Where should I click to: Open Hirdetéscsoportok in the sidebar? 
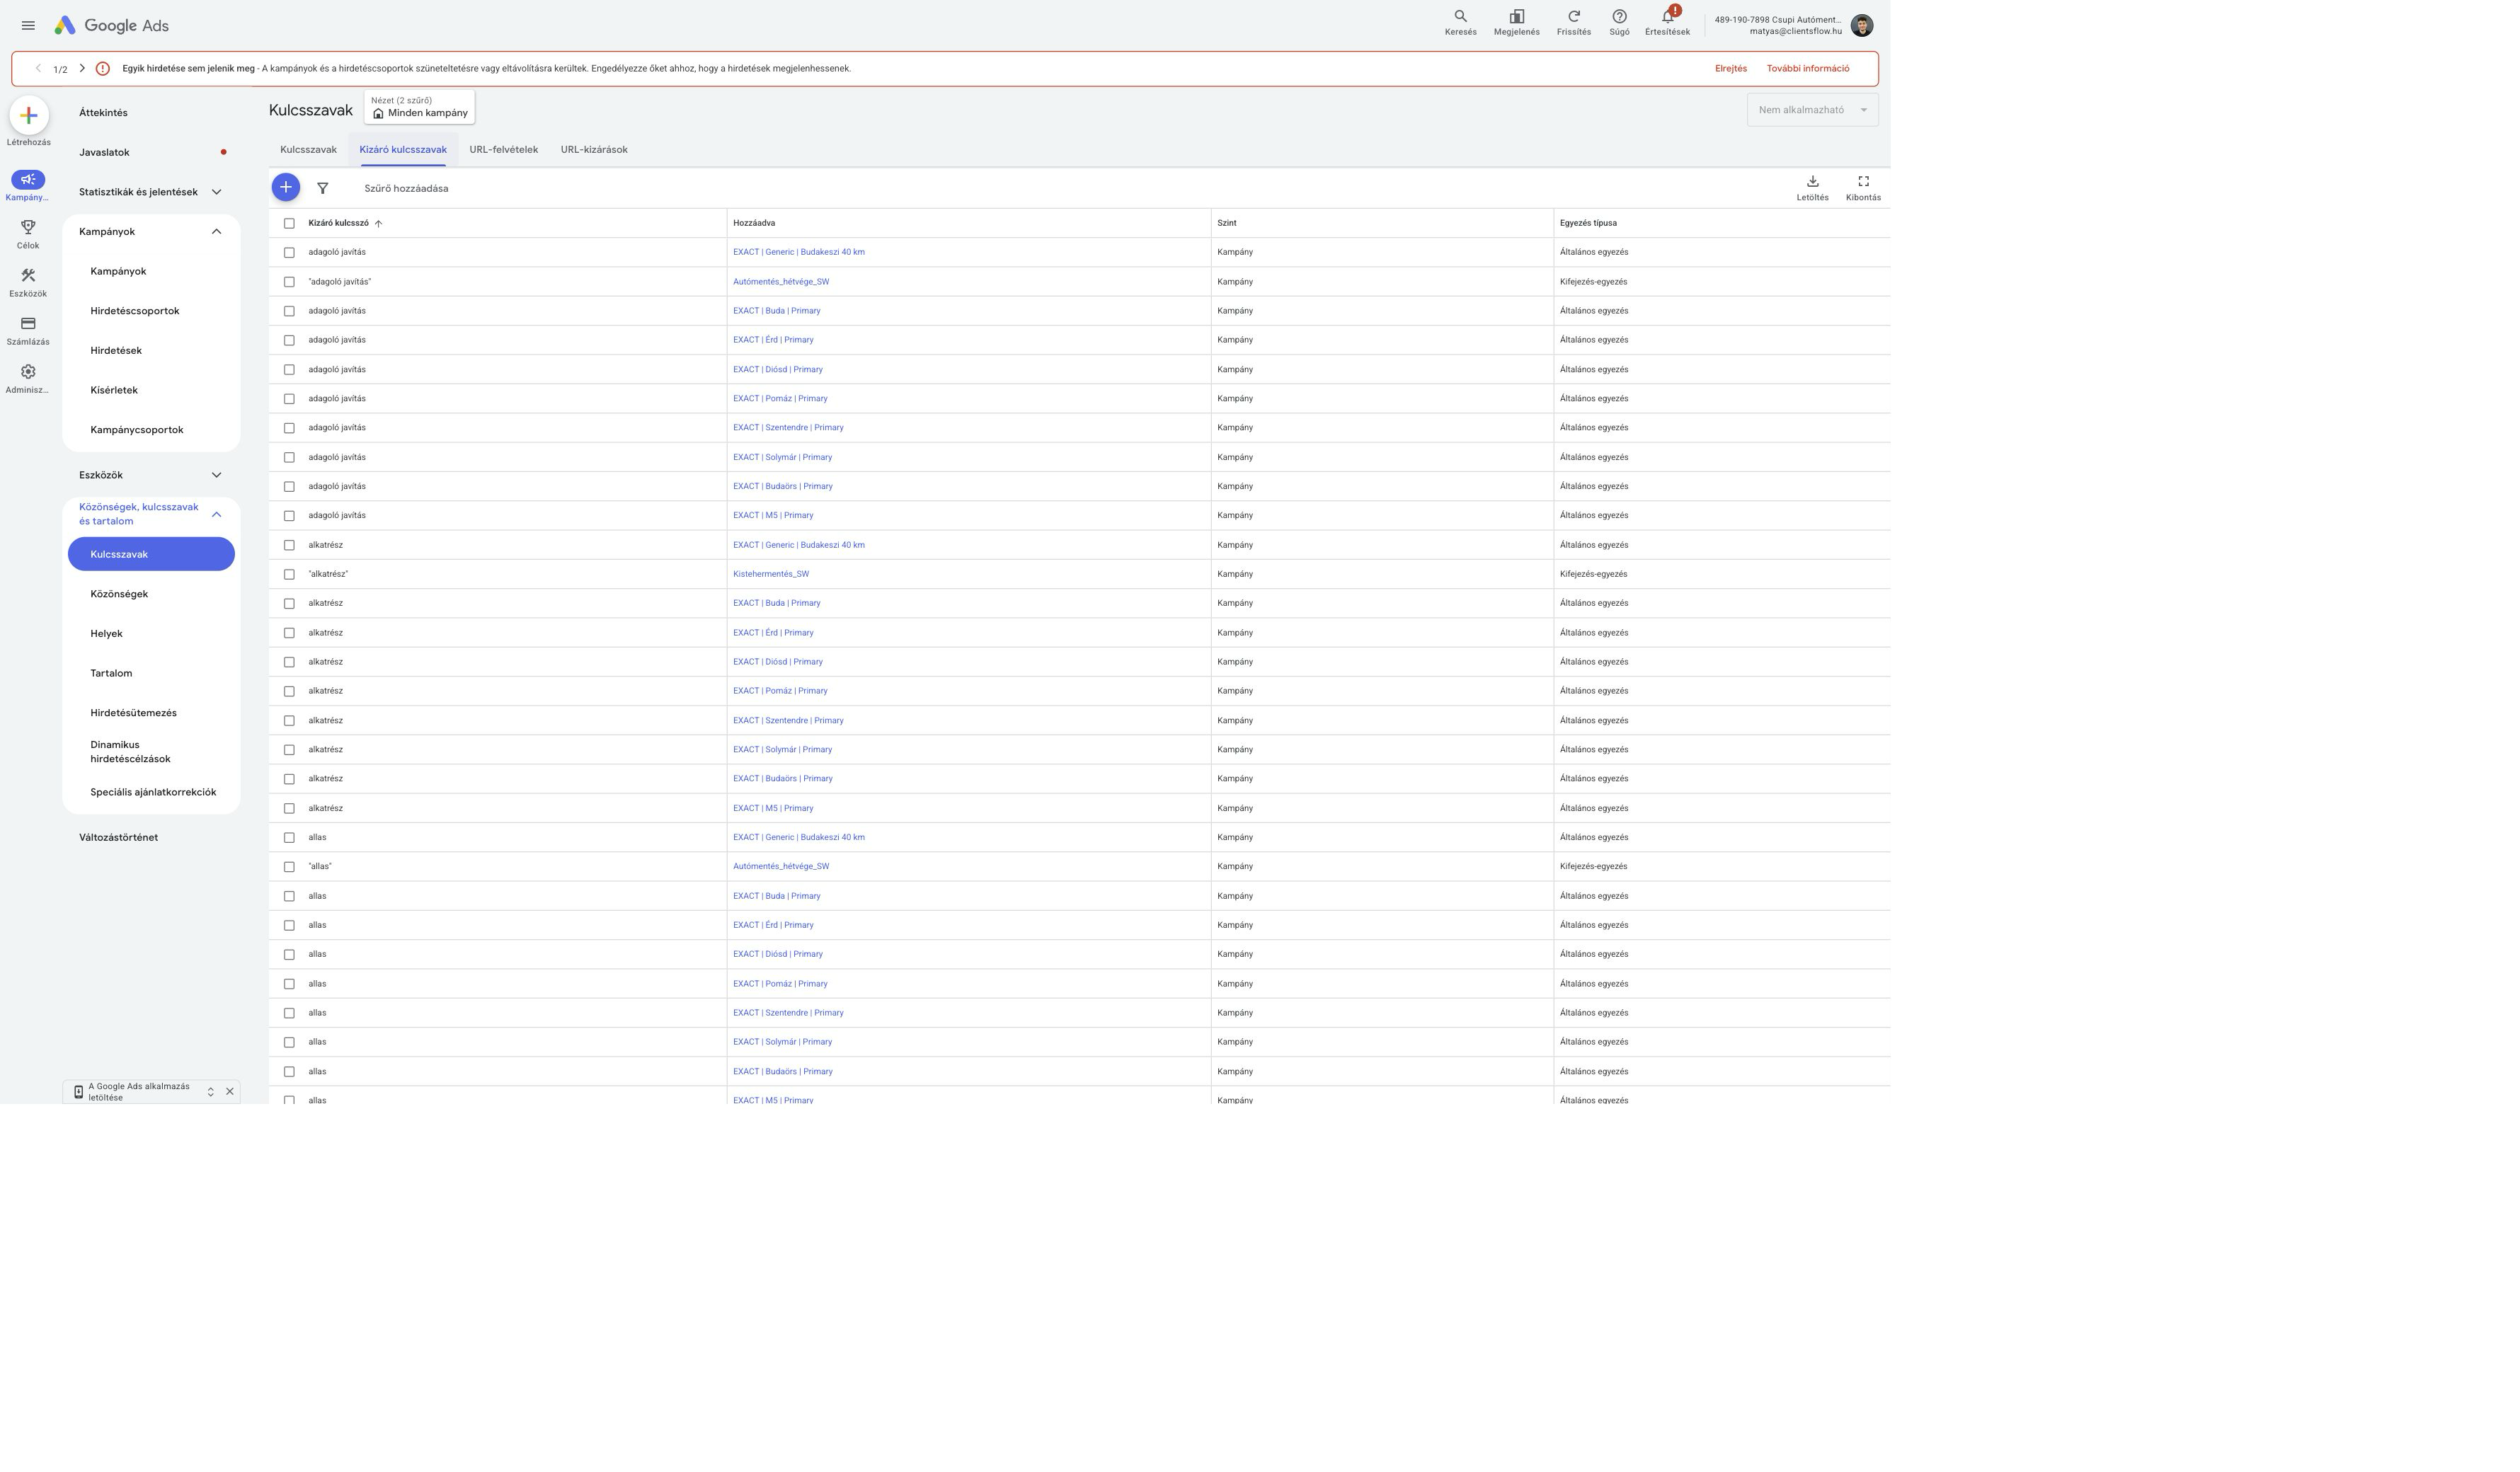(x=135, y=311)
